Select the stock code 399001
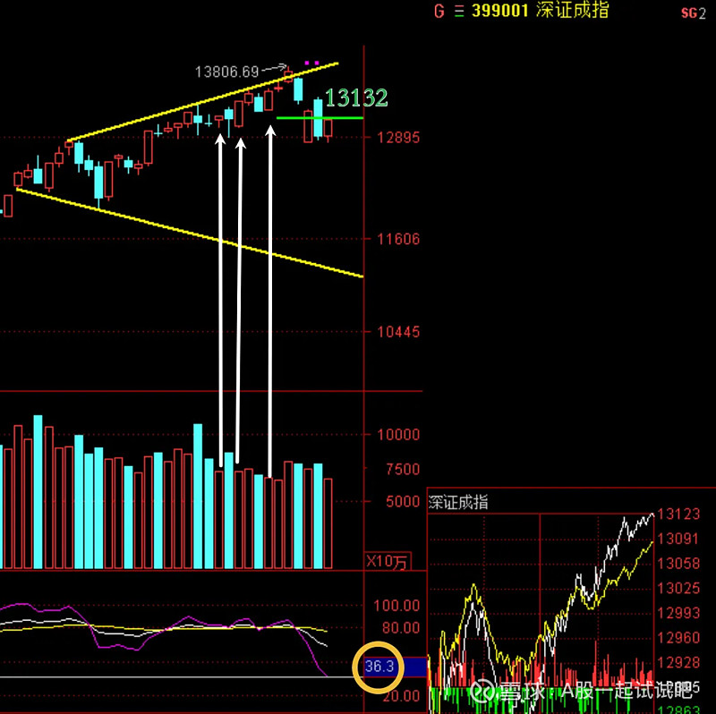 (x=500, y=11)
